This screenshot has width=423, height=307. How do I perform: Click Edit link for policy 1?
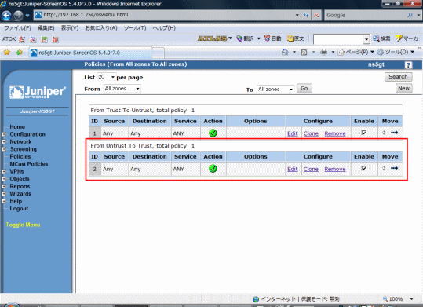point(293,133)
